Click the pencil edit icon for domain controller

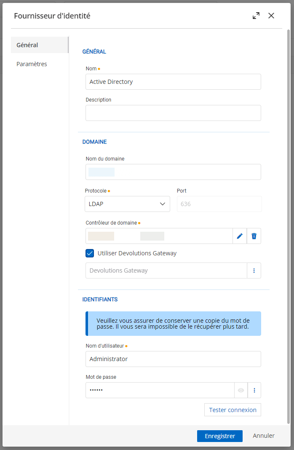coord(240,236)
